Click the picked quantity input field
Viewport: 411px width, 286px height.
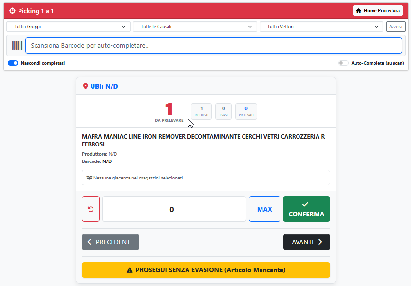pos(174,209)
